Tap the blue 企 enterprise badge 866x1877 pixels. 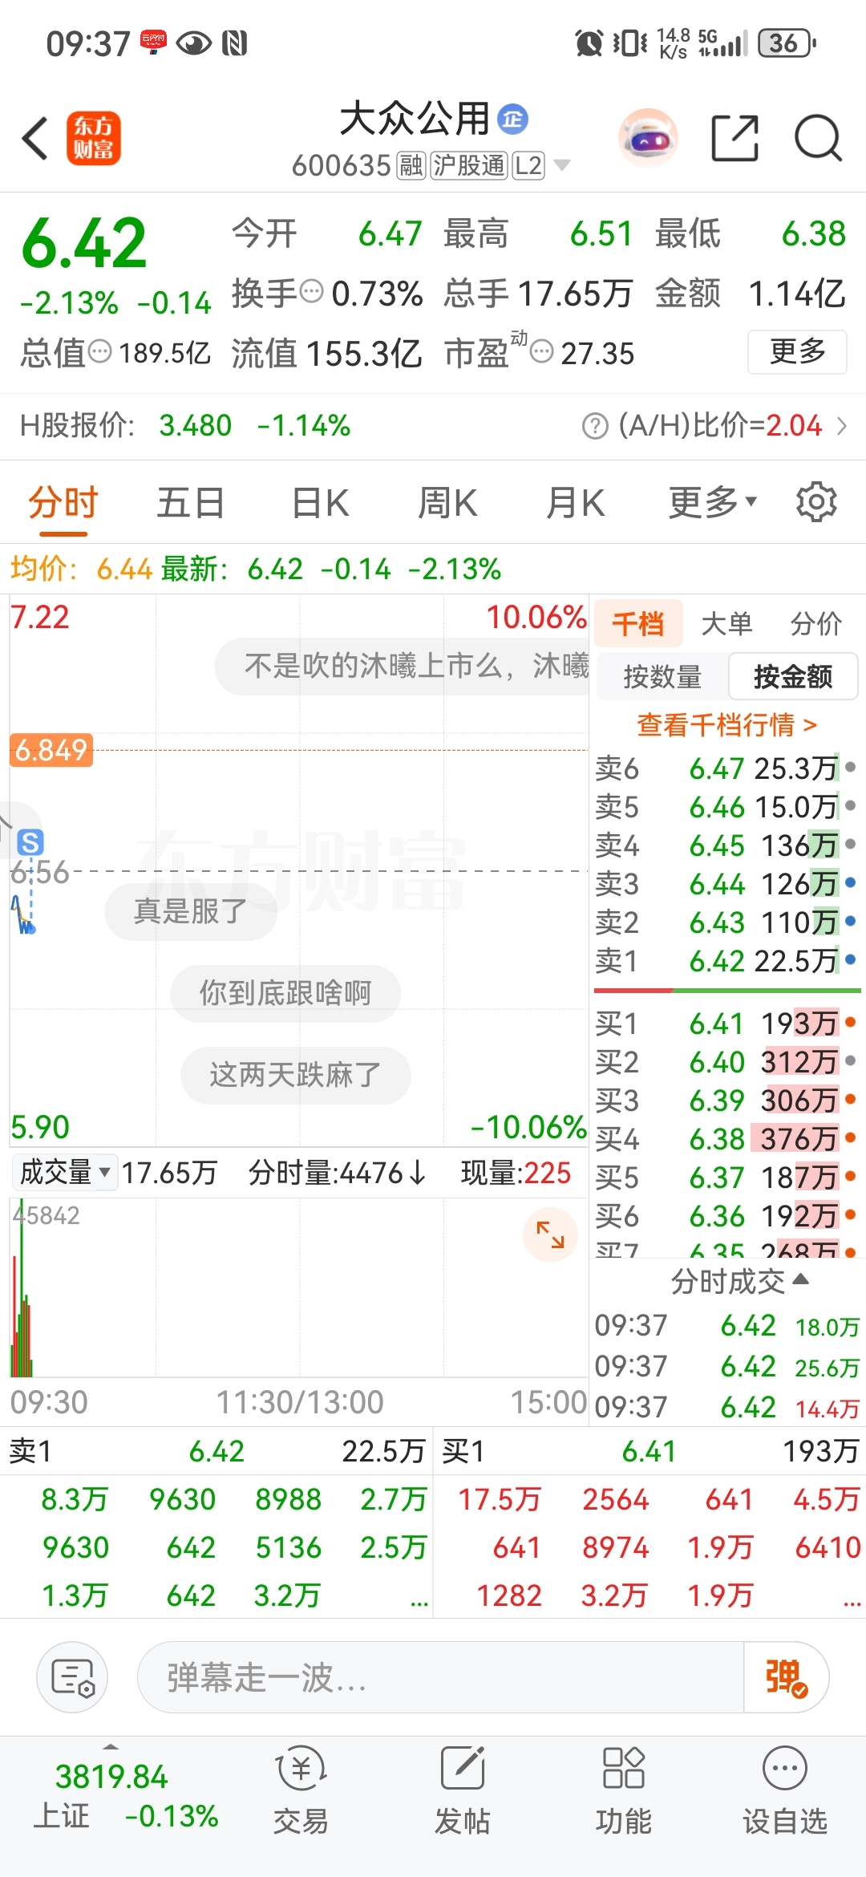tap(513, 120)
